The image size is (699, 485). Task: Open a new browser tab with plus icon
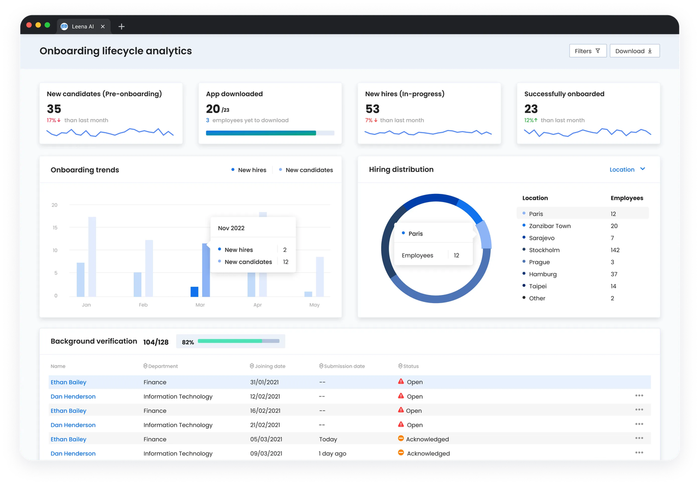pos(121,26)
